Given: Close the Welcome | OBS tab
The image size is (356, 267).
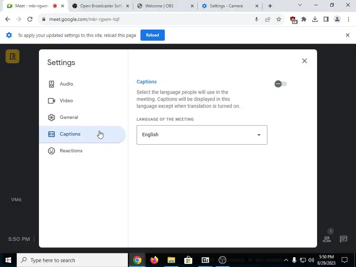Looking at the screenshot, I should pyautogui.click(x=192, y=6).
